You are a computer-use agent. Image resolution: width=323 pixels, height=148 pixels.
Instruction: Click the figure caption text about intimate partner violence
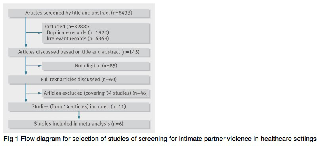(168, 139)
